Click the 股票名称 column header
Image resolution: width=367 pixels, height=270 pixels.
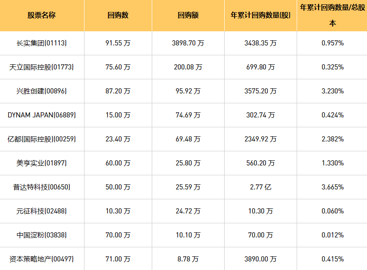42,15
